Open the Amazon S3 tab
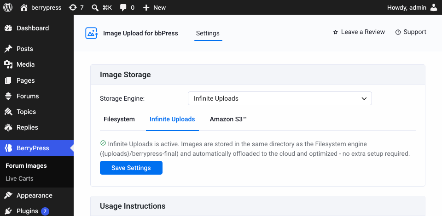 tap(228, 119)
